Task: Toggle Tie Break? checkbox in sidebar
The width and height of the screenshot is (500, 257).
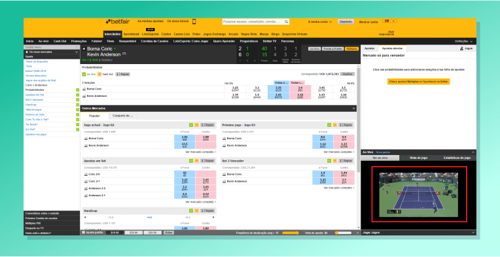Action: click(77, 124)
